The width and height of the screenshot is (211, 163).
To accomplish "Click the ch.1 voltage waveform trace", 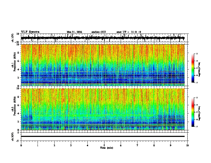I will point(103,38).
